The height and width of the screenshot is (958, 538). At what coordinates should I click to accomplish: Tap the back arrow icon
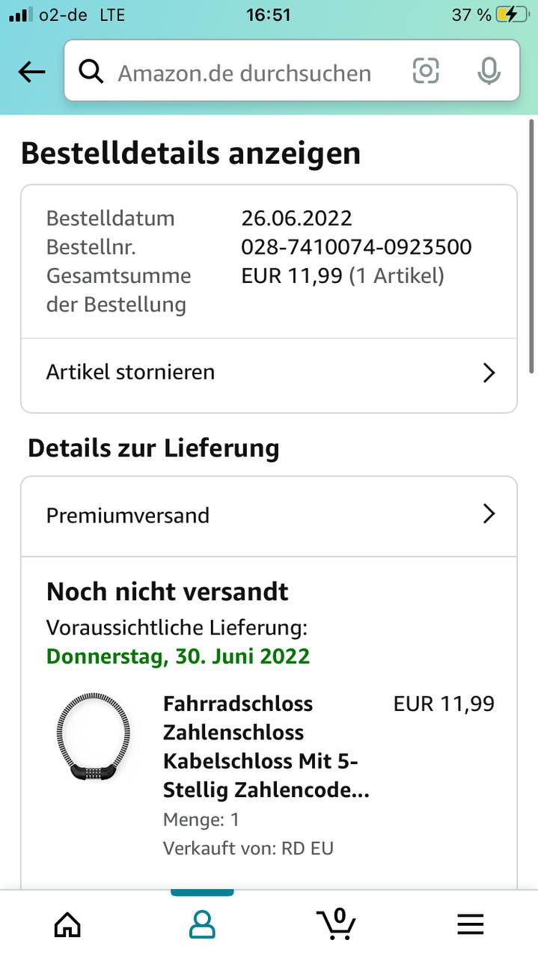(31, 72)
